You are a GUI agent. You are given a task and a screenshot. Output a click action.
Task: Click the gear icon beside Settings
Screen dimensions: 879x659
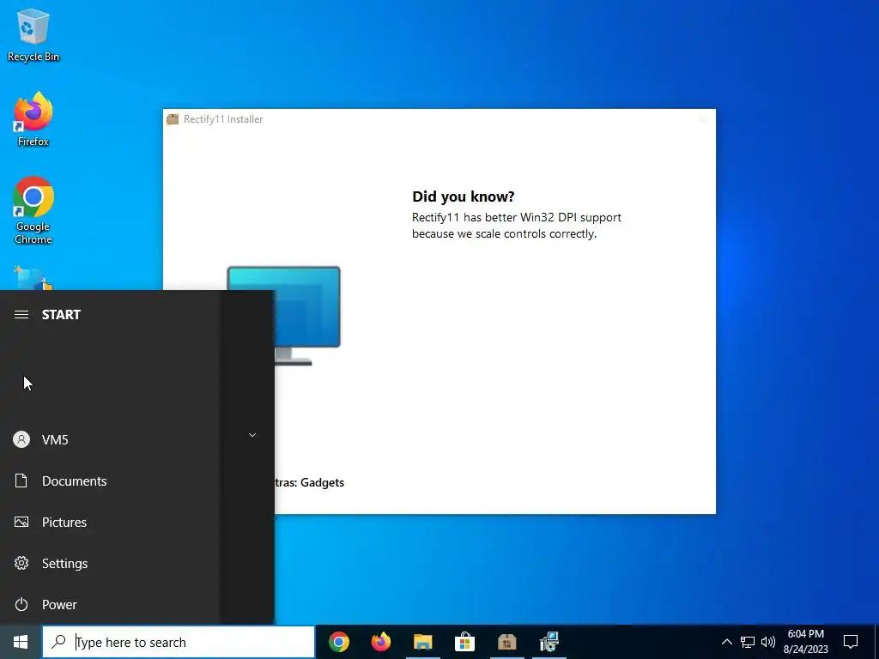(21, 563)
